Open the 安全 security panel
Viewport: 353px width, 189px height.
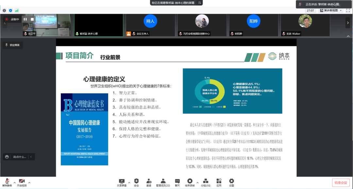[136, 182]
